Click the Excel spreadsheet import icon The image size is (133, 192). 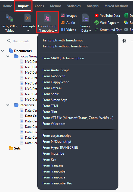(126, 15)
